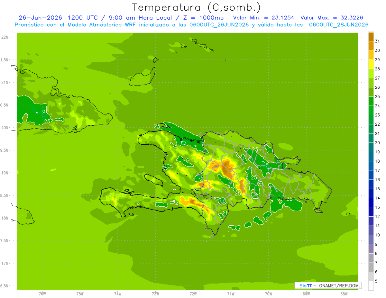Screen dimensions: 386x298
Task: Click the legend swatch between 26 and 27
Action: point(371,83)
